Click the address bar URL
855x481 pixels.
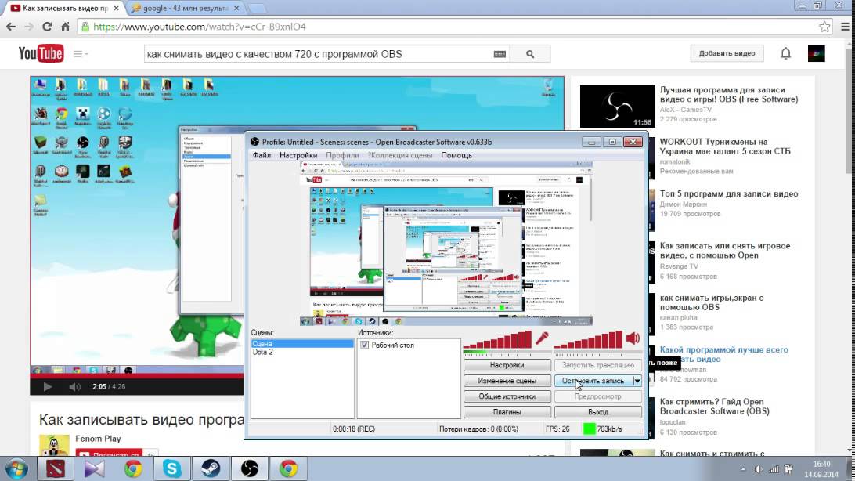tap(200, 27)
